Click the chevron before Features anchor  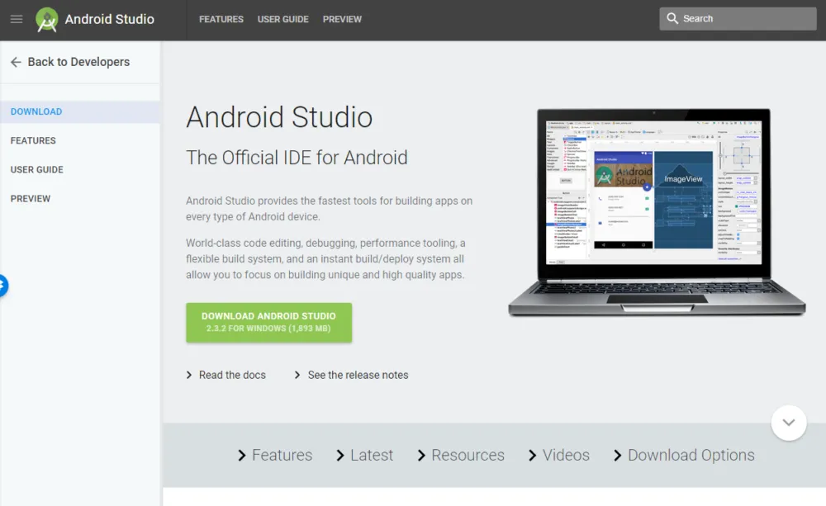click(x=242, y=456)
